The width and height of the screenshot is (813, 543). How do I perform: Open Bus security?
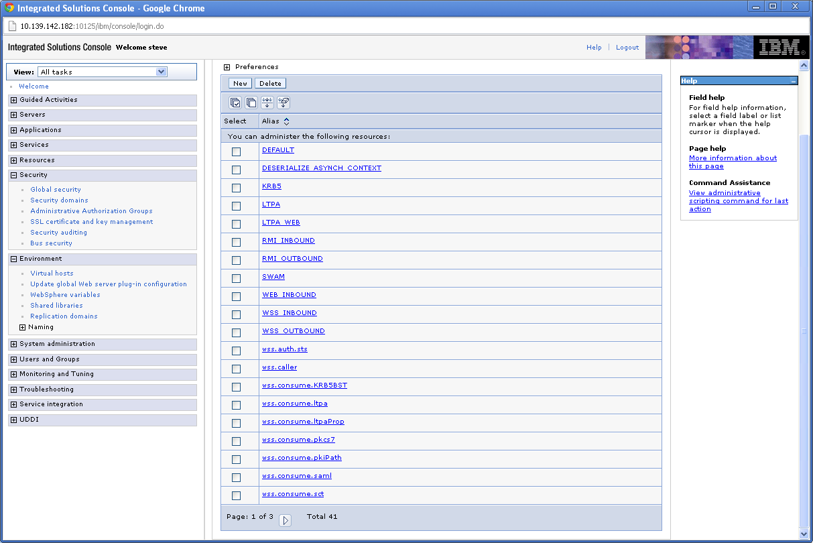(51, 243)
